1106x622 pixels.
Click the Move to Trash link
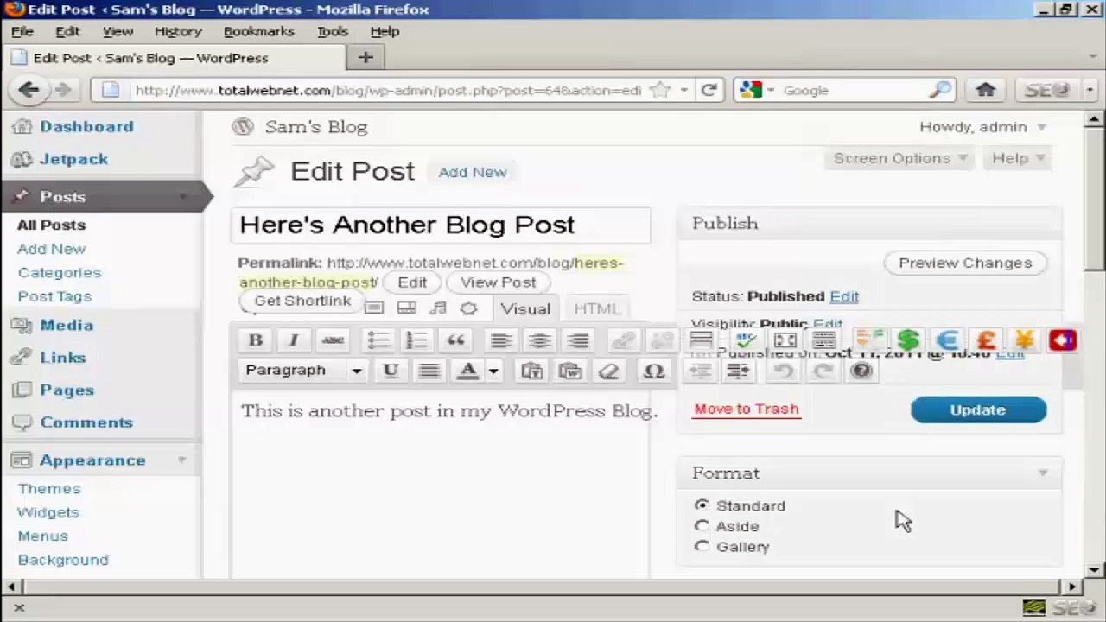(x=747, y=409)
